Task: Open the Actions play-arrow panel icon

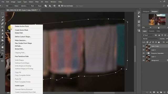Action: (x=139, y=16)
